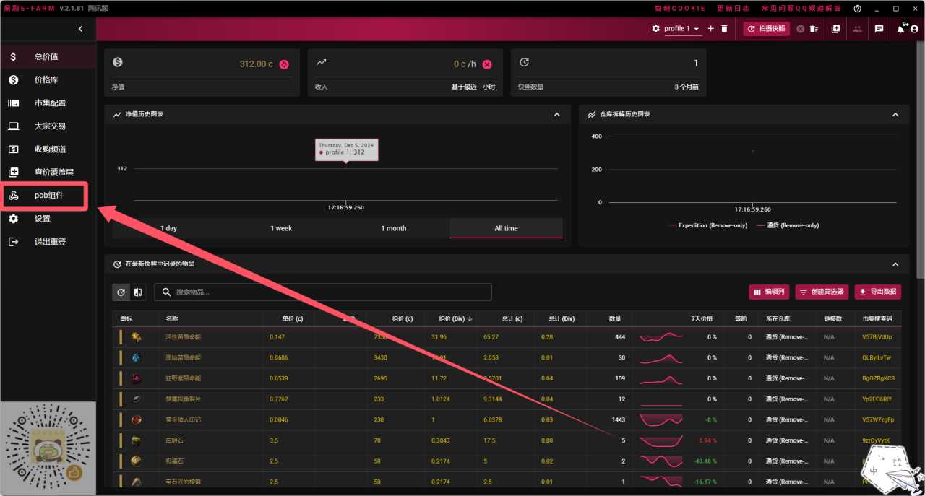Reset net worth using icon beside 312.00 c
The height and width of the screenshot is (496, 925).
point(284,64)
